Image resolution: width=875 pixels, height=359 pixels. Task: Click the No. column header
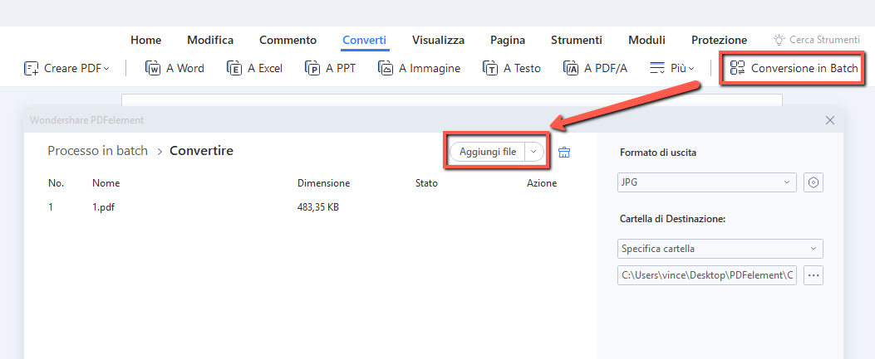coord(56,183)
